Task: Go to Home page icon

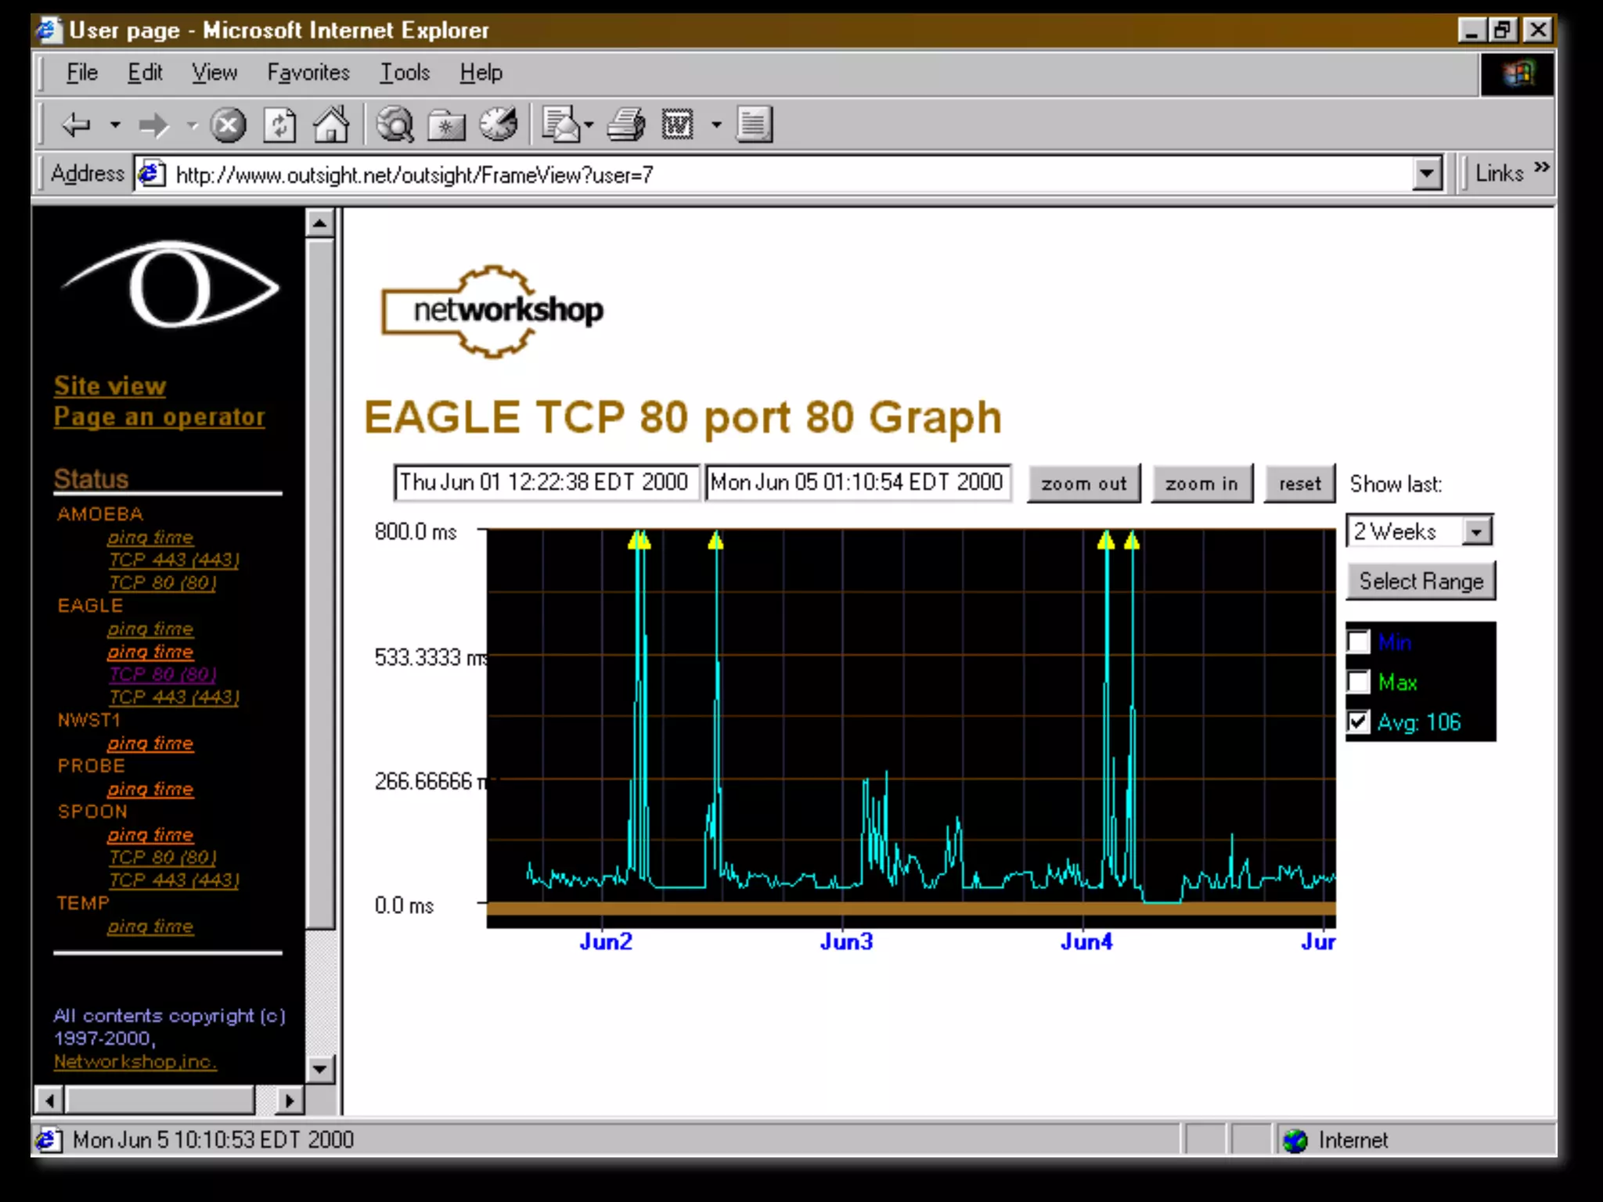Action: (330, 124)
